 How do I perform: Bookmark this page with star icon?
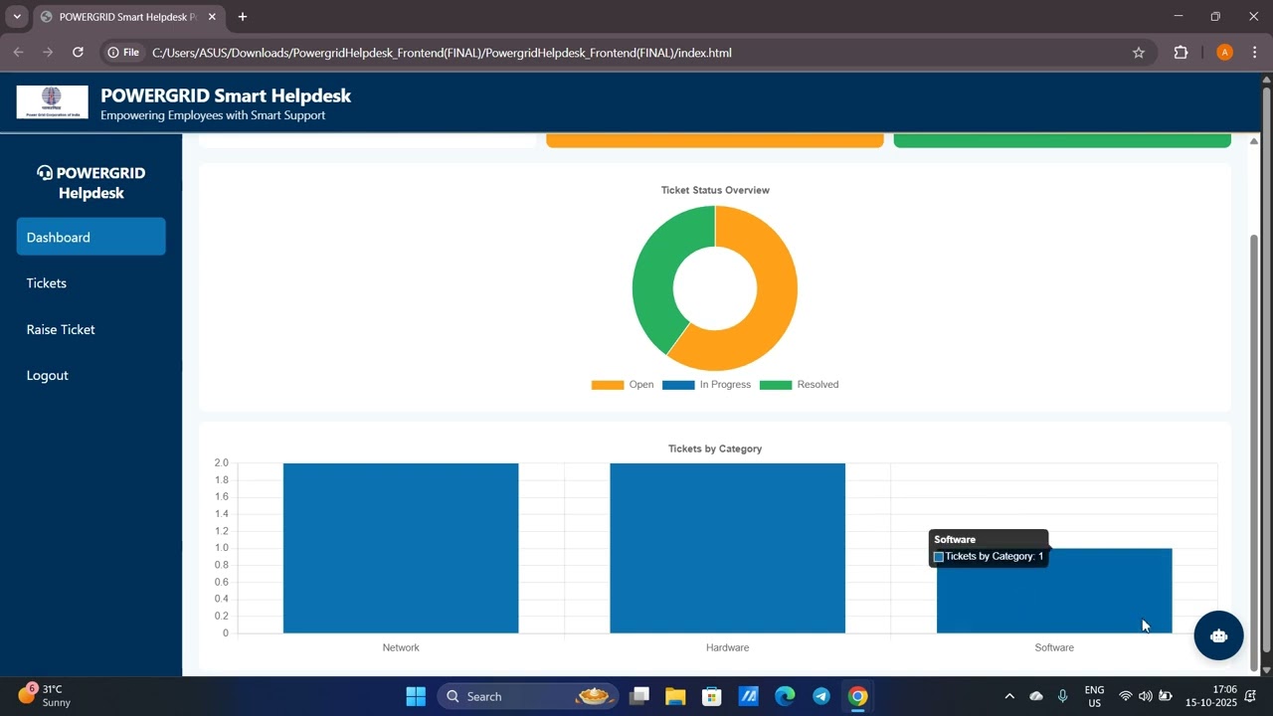[x=1139, y=53]
